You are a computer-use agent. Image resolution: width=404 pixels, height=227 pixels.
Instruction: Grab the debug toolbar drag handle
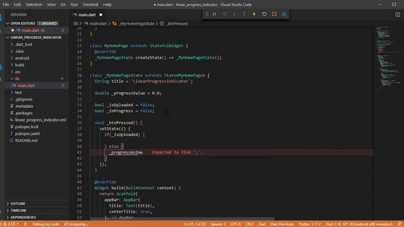(x=206, y=14)
